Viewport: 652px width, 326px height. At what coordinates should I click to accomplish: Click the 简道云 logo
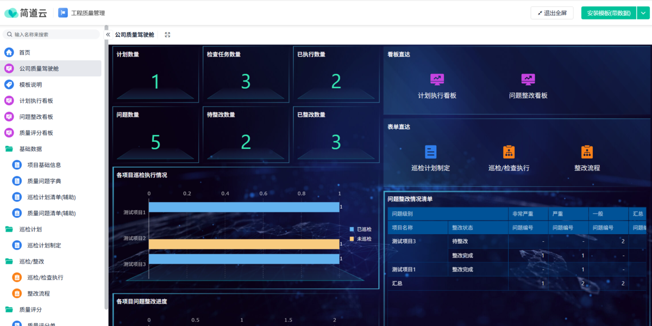pos(26,13)
